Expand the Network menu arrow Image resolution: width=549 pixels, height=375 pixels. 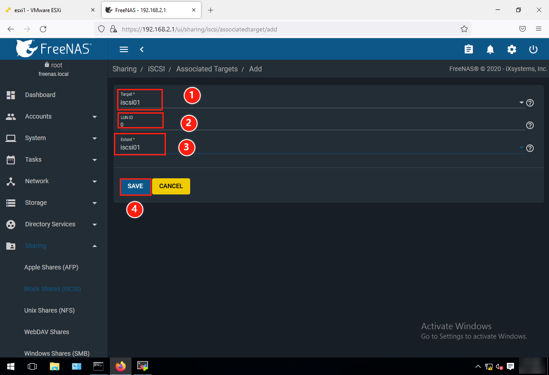coord(95,181)
